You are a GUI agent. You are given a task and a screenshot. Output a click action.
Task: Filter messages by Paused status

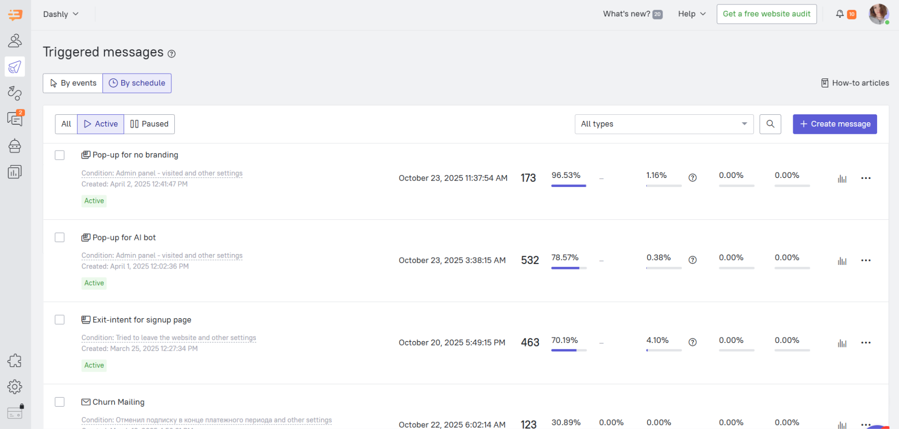point(149,124)
